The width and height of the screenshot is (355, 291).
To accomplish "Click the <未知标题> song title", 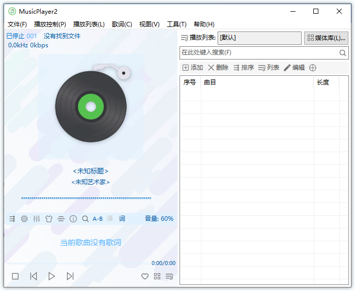I will [91, 171].
